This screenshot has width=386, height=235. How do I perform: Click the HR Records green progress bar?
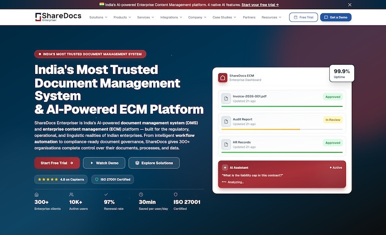tap(282, 152)
